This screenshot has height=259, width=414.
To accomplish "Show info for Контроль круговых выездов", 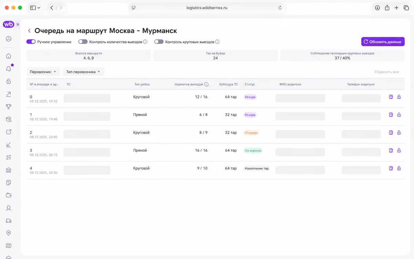I will pyautogui.click(x=217, y=42).
